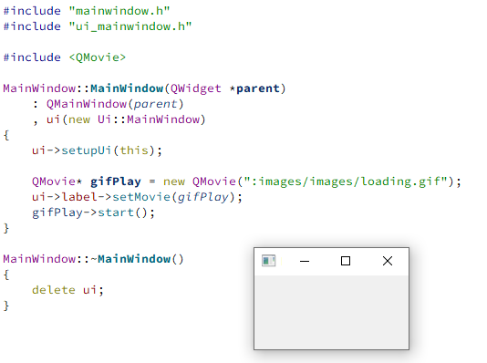This screenshot has height=363, width=487.
Task: Close the small Qt window
Action: pos(388,261)
